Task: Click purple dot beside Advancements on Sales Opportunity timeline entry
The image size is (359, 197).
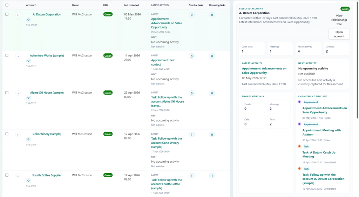Action: tap(299, 102)
